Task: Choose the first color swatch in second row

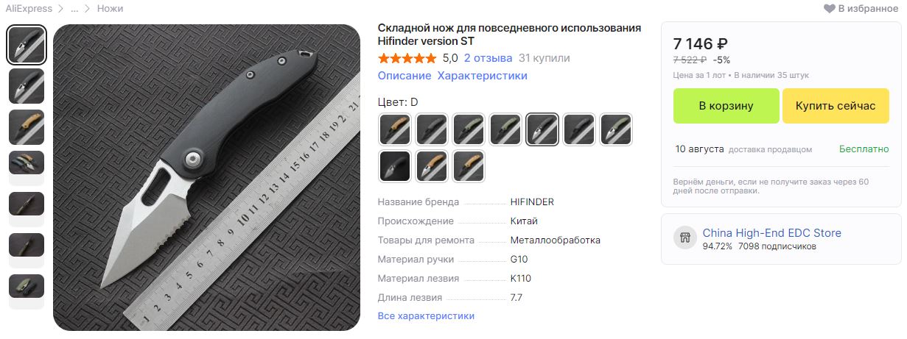Action: coord(395,166)
